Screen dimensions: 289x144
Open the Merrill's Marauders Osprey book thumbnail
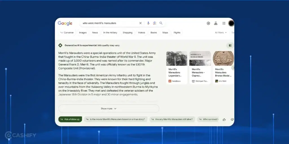tap(200, 58)
